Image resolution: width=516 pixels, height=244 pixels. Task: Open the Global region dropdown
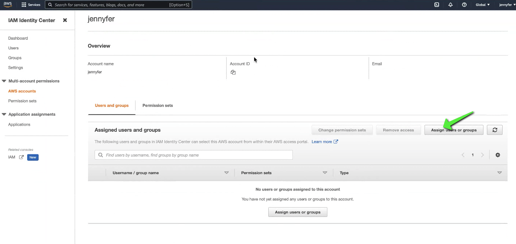coord(482,5)
